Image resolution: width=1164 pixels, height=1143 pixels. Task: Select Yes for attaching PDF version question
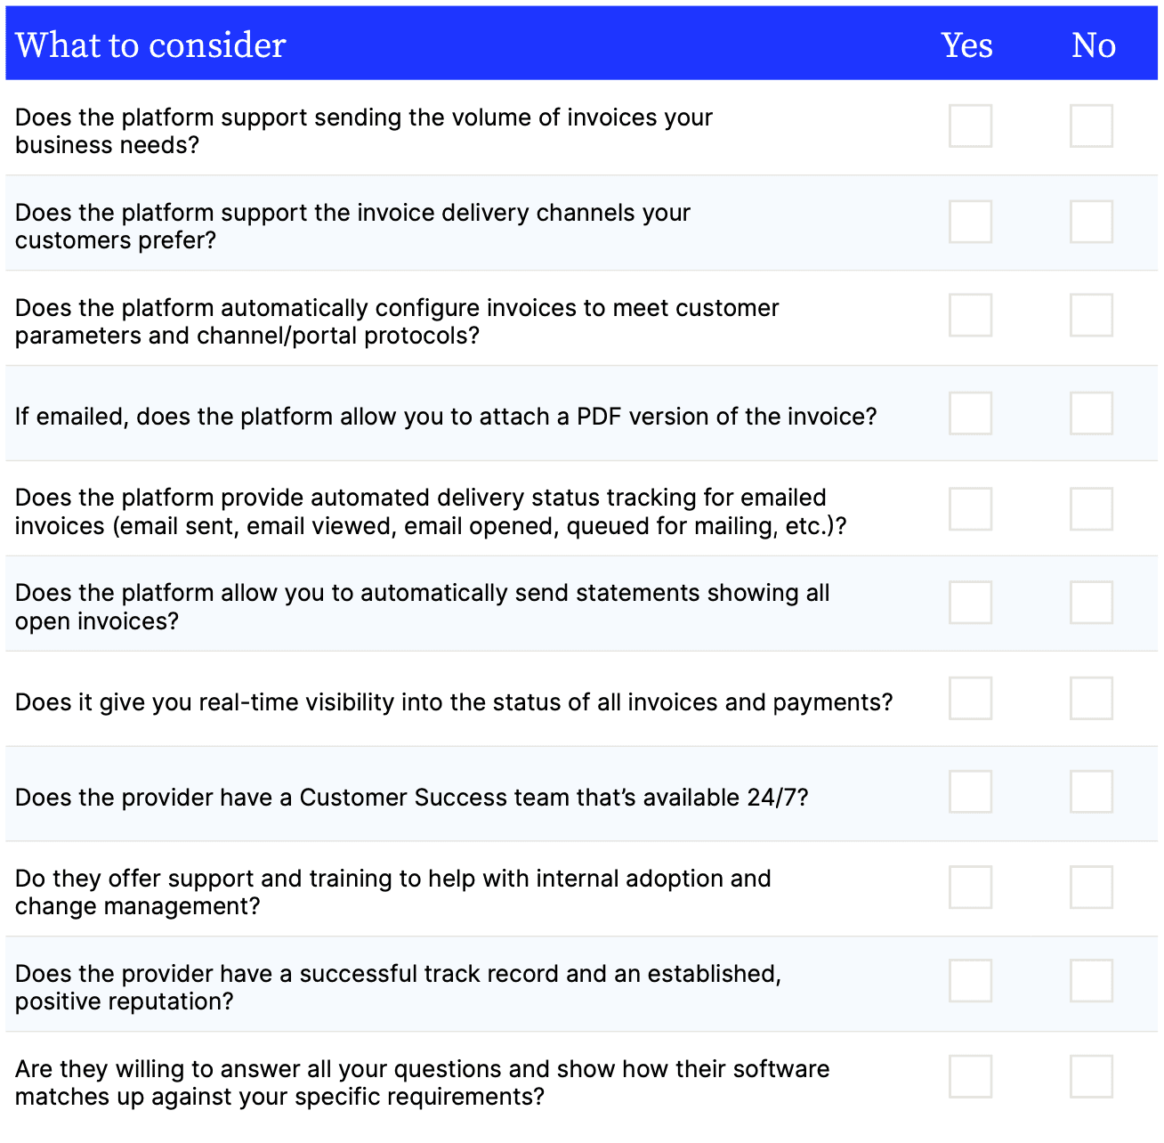coord(970,413)
